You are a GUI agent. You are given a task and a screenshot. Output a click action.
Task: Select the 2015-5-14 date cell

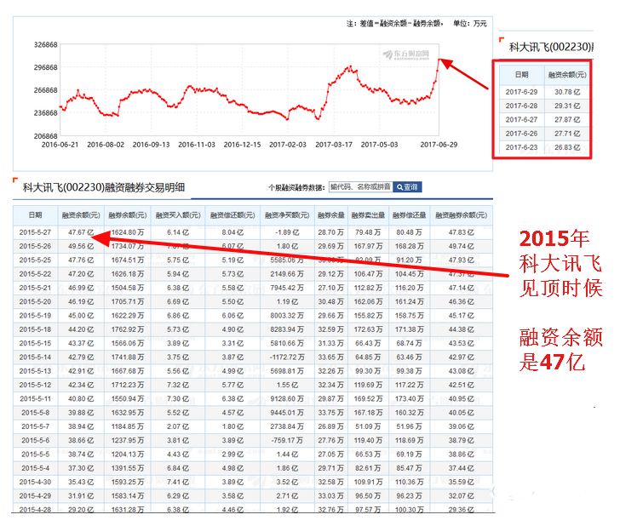click(x=35, y=357)
